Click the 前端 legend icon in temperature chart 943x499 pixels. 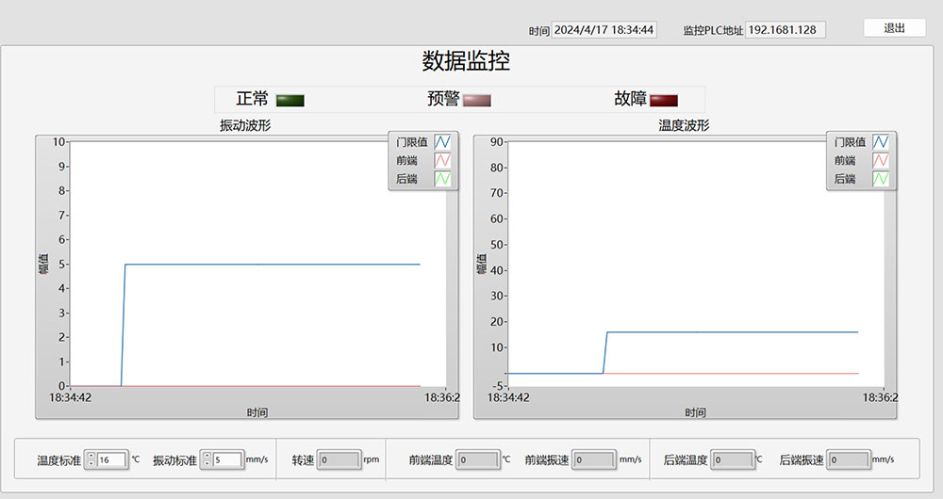(881, 160)
